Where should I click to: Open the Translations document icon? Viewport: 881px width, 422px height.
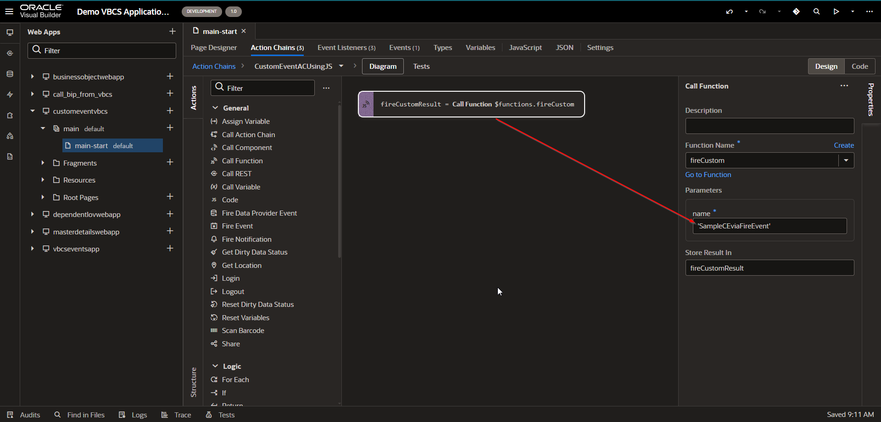[x=10, y=156]
